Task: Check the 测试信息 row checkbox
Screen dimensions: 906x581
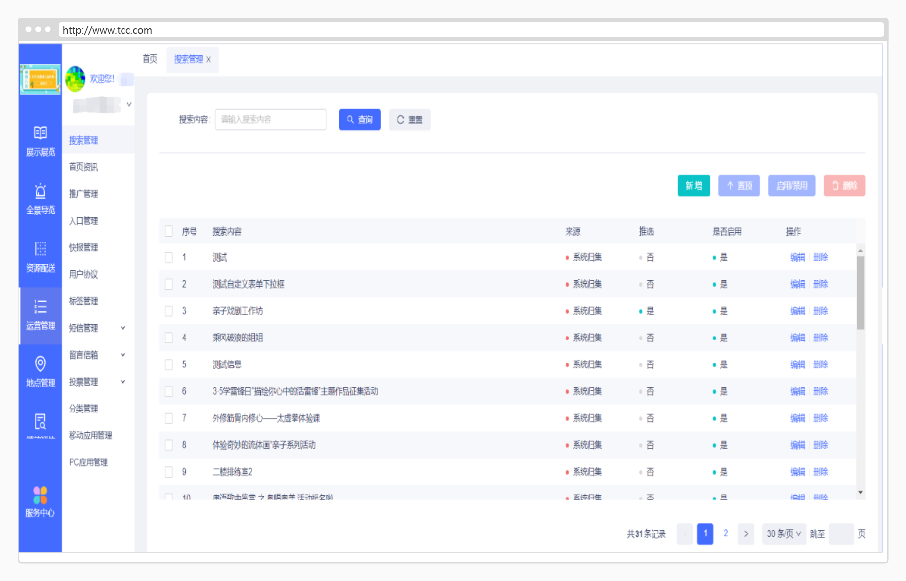Action: (169, 364)
